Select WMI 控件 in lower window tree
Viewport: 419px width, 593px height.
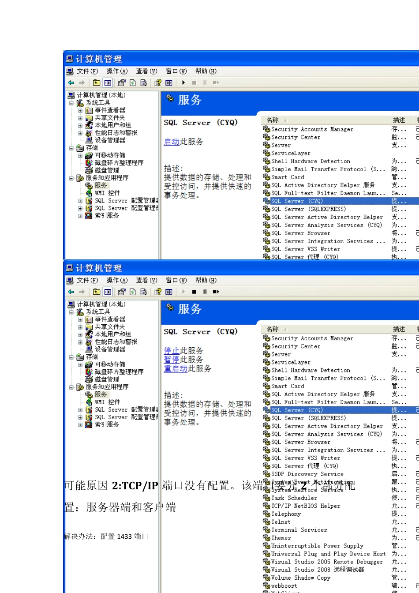click(107, 402)
